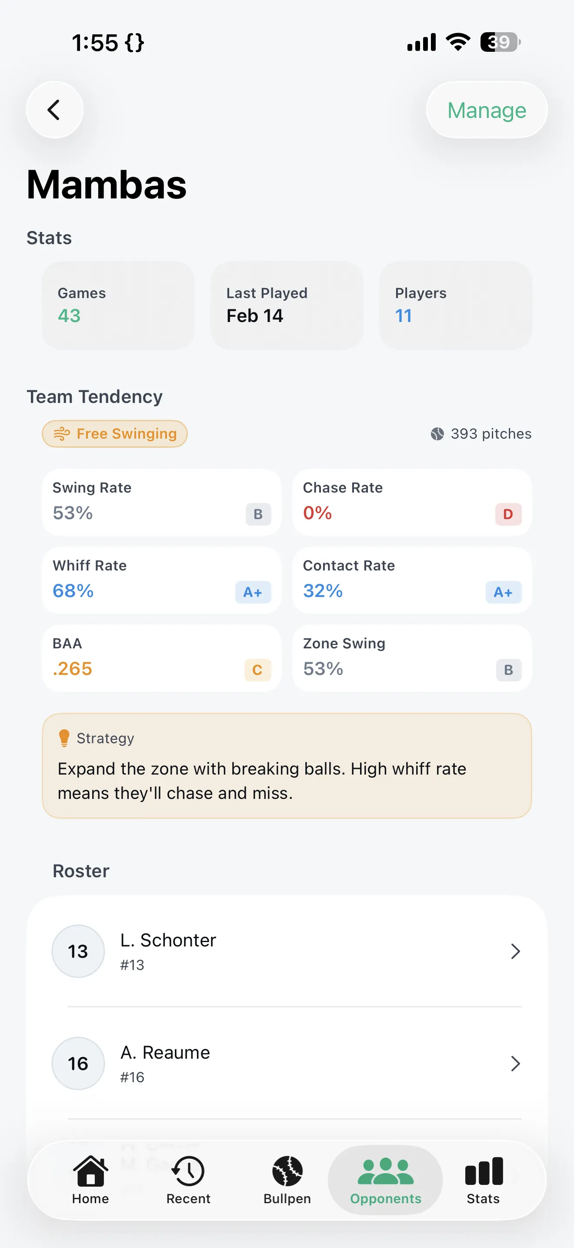Open the Contact Rate A+ grade indicator

[x=503, y=592]
